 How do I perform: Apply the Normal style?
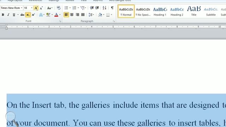pos(126,11)
